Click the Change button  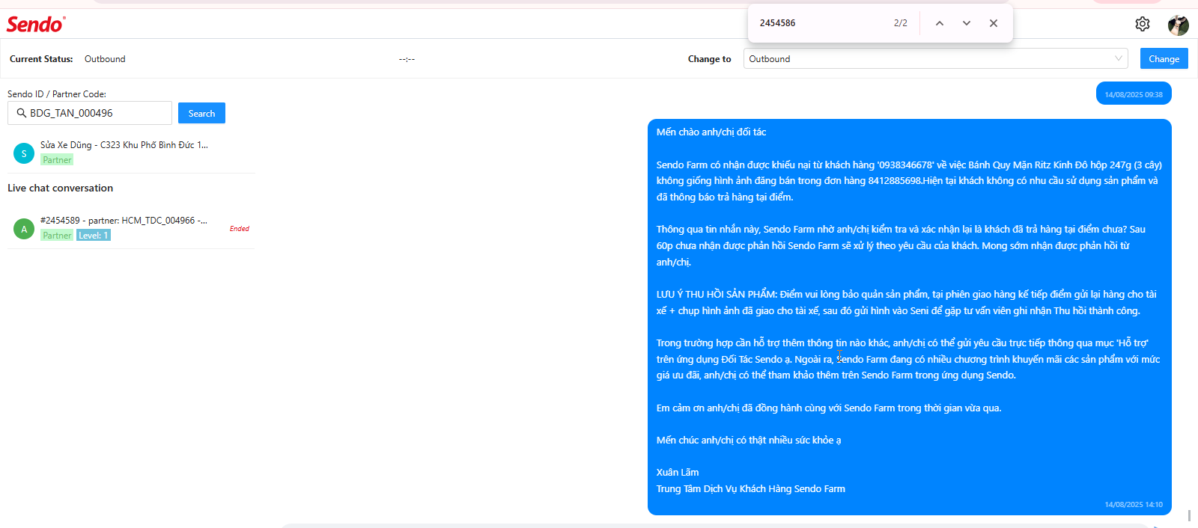(x=1164, y=58)
